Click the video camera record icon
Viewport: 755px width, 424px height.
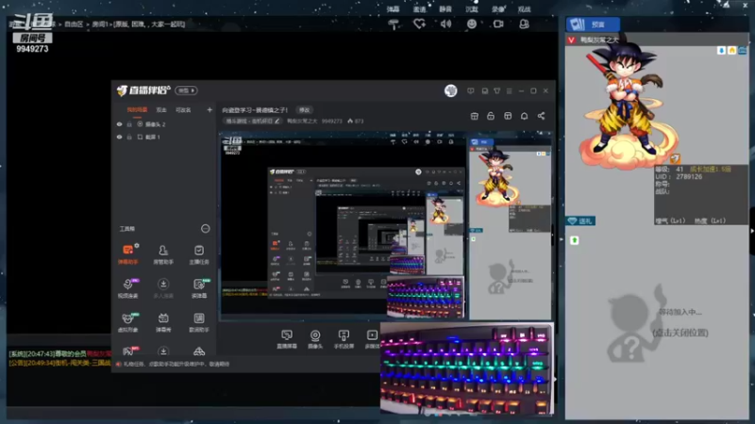(x=498, y=24)
